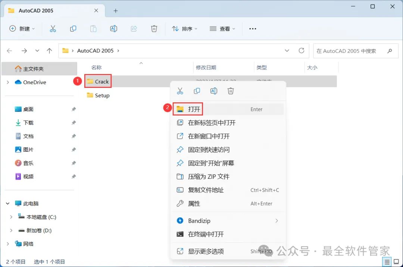Viewport: 403px width, 267px height.
Task: Click the Rename icon in the toolbar
Action: coord(113,29)
